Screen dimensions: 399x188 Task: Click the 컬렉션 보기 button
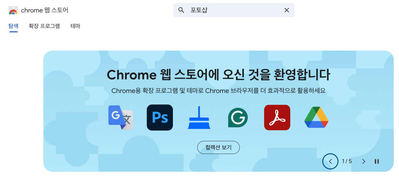(x=218, y=147)
